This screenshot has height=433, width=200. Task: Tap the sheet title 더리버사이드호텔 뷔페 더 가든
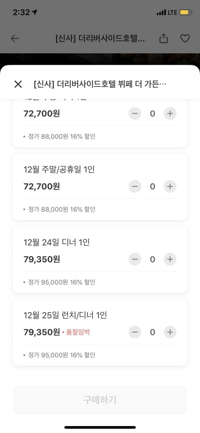point(100,84)
